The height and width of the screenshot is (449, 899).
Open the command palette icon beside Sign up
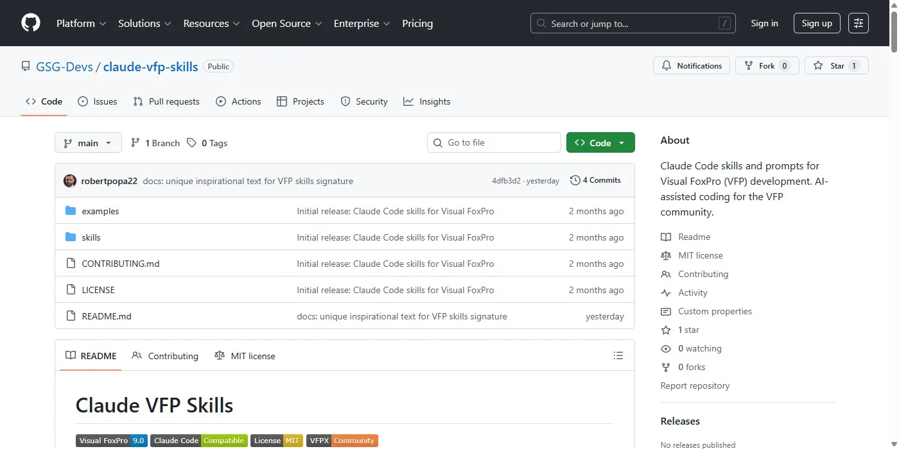[859, 22]
